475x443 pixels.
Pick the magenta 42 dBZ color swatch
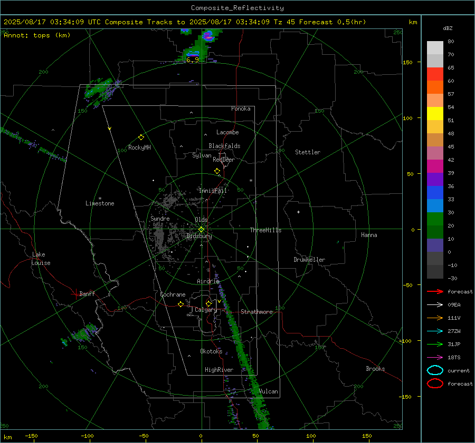coord(435,166)
